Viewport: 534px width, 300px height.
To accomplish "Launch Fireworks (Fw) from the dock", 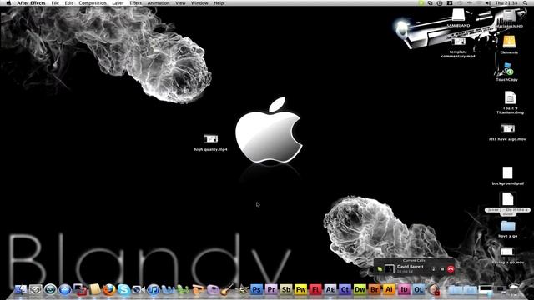I will [x=300, y=289].
